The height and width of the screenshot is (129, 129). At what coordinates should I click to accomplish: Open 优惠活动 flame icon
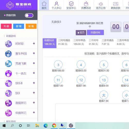coord(86,4)
